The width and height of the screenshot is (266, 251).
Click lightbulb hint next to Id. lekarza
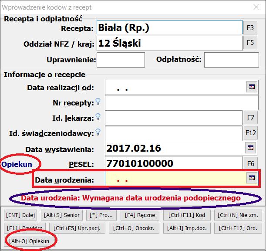click(98, 117)
